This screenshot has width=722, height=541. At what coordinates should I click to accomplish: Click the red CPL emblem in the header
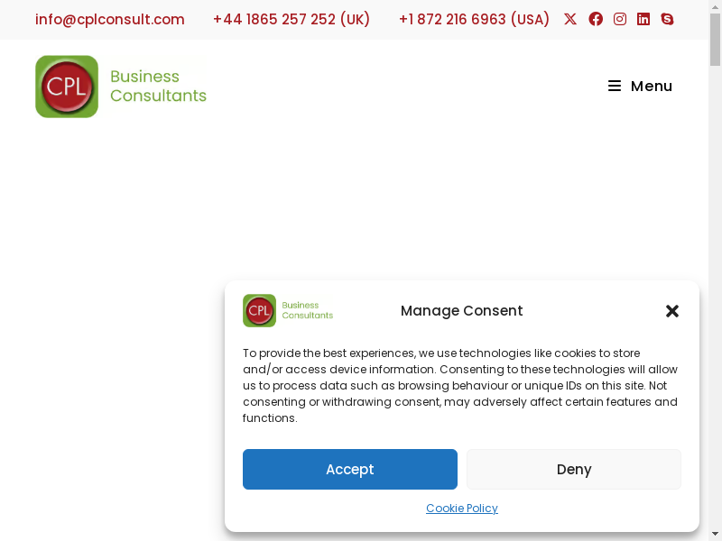click(67, 87)
